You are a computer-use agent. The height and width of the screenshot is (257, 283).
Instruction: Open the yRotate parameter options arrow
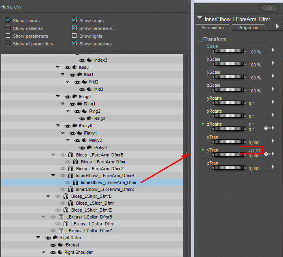(273, 102)
